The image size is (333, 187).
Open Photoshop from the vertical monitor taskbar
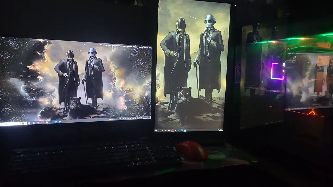[x=179, y=130]
